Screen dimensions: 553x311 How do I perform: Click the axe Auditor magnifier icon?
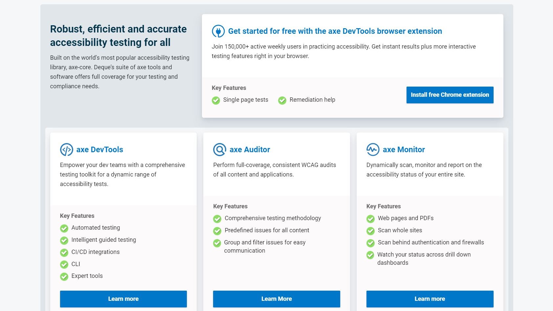click(220, 150)
